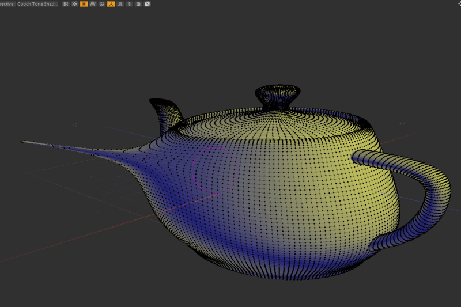Image resolution: width=461 pixels, height=307 pixels.
Task: Click the gray pedestal-shaped icon
Action: [x=120, y=3]
